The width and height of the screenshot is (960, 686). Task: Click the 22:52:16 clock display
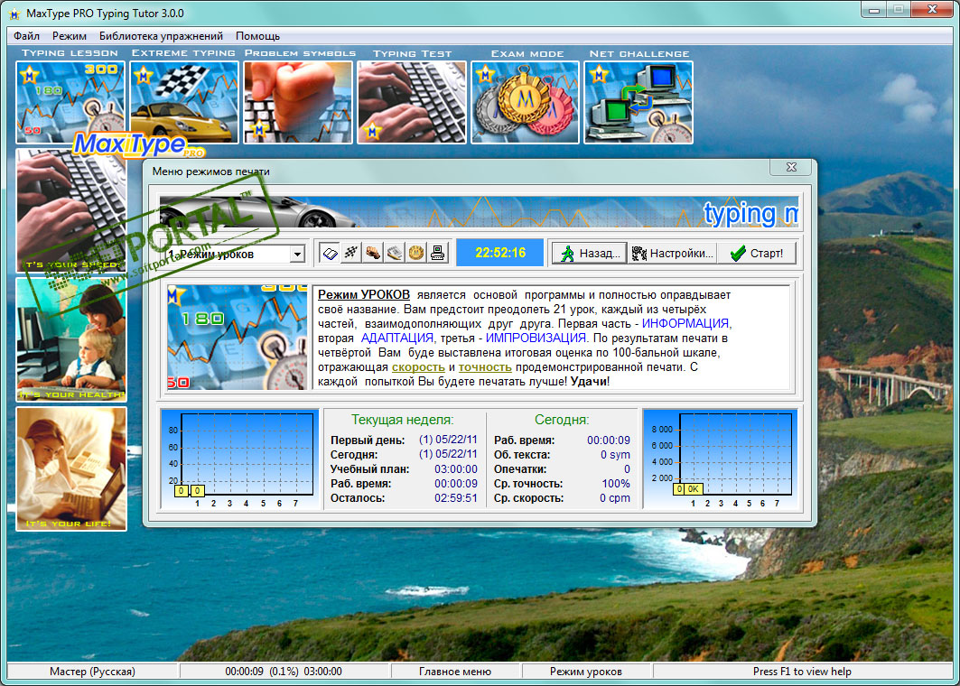(500, 253)
